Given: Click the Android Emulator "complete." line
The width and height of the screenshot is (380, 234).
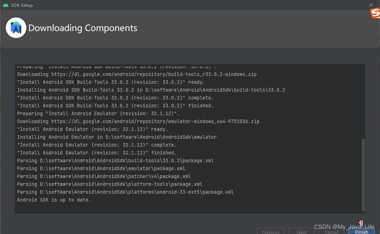Looking at the screenshot, I should (97, 145).
